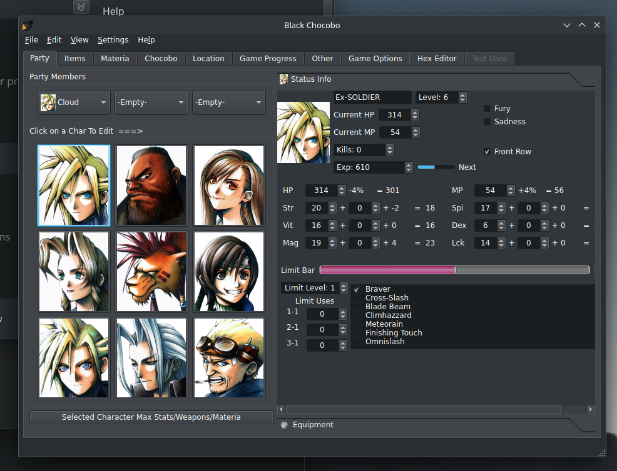Click the Ex-SOLDIER name field

tap(372, 97)
